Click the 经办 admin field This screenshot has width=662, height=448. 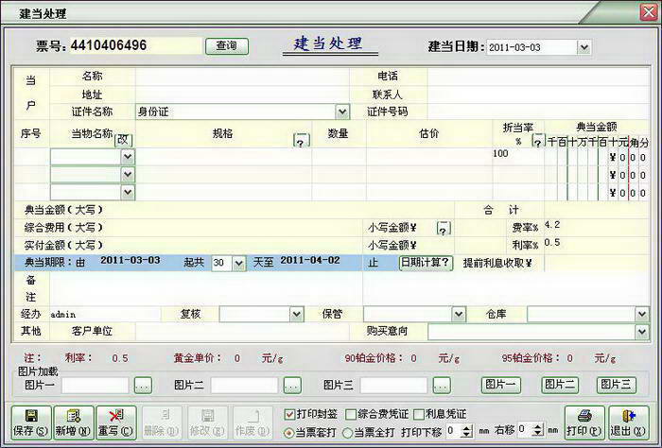105,315
